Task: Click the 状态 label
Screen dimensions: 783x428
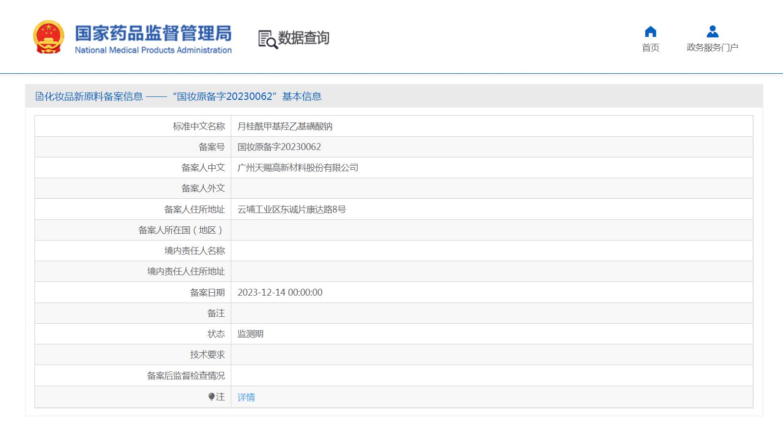Action: pos(216,334)
